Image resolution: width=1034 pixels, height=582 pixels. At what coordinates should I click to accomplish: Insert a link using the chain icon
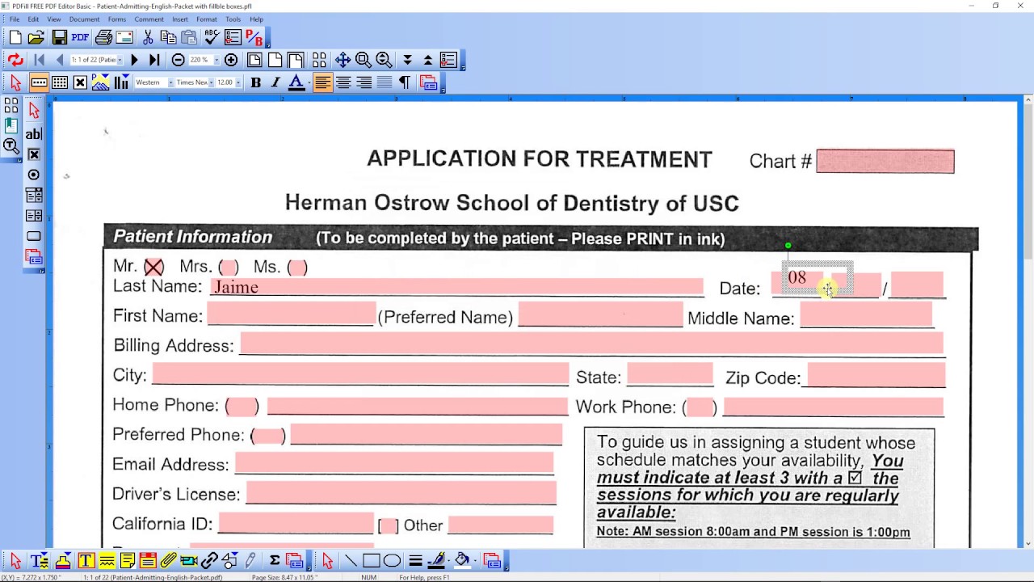click(x=209, y=560)
